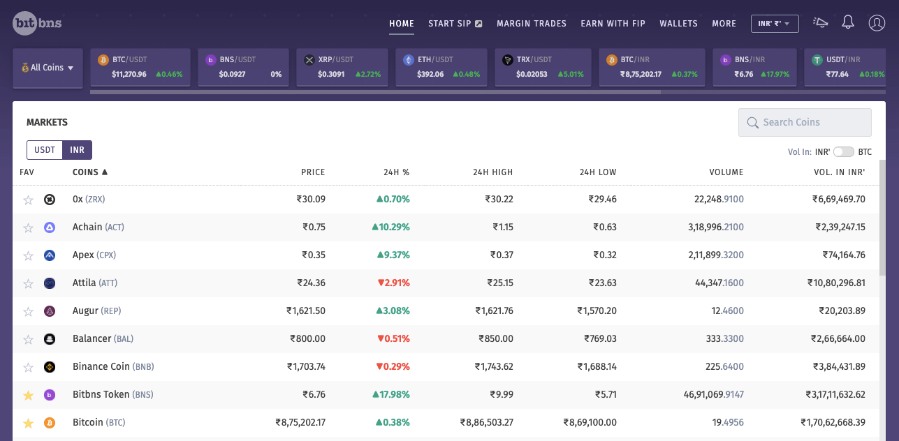899x441 pixels.
Task: Switch to the USDT markets tab
Action: click(x=45, y=150)
